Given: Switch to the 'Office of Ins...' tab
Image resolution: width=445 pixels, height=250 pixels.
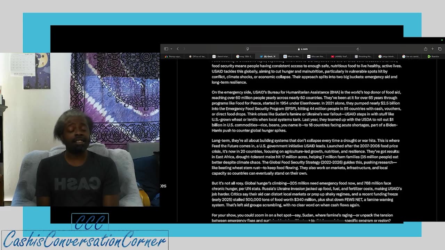Looking at the screenshot, I should click(197, 56).
